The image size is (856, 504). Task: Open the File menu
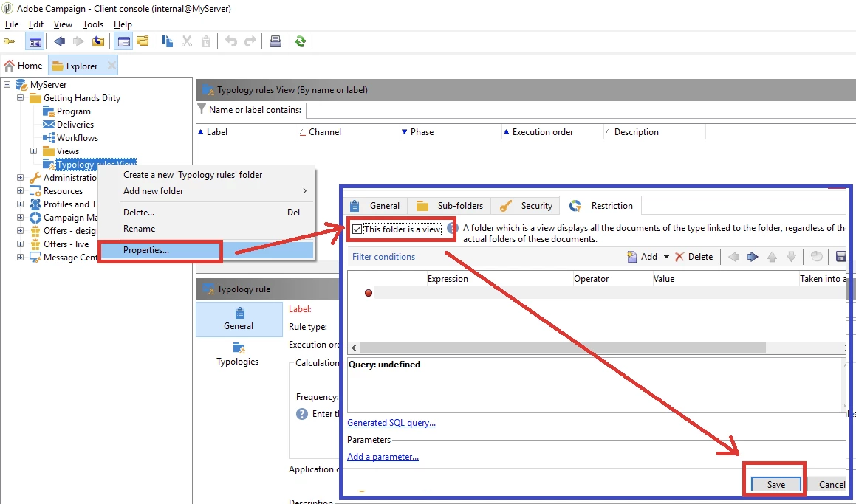[12, 24]
